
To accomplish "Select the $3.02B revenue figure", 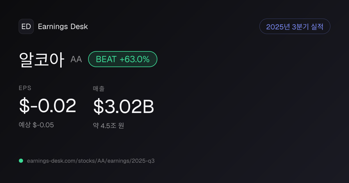I will point(124,107).
